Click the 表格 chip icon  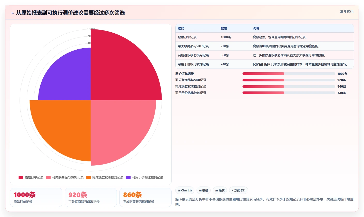point(200,190)
